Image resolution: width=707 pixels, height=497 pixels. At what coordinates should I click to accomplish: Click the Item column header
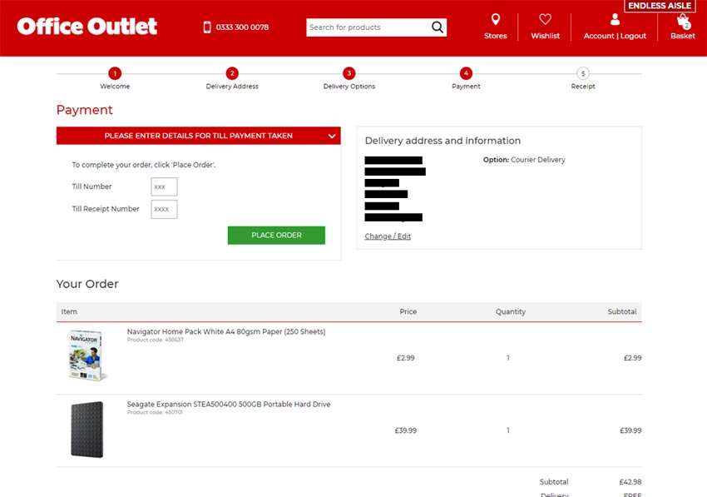(69, 311)
